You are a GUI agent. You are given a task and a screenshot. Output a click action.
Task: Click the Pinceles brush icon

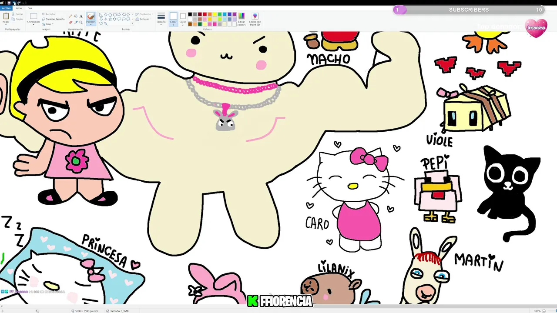pos(91,16)
